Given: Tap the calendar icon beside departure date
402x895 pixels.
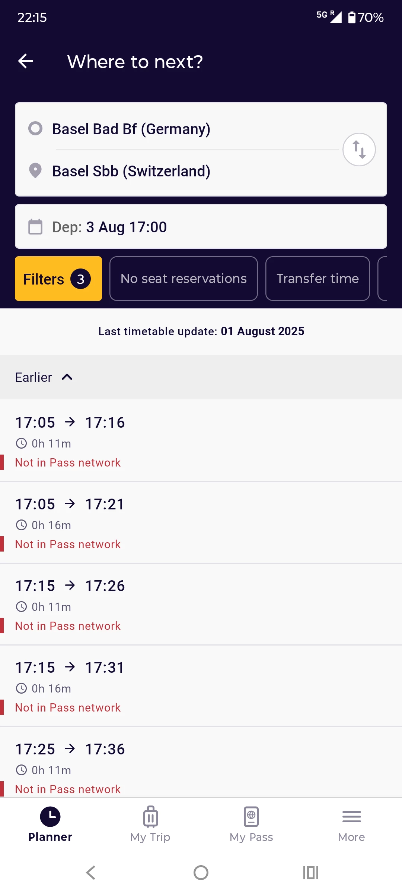Looking at the screenshot, I should [35, 227].
